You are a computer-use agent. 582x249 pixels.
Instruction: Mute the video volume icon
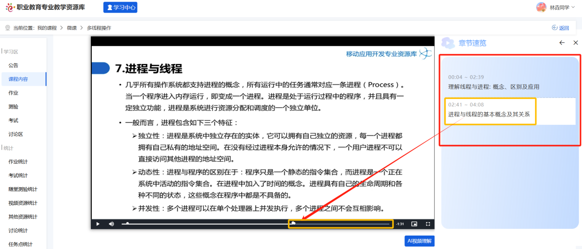pyautogui.click(x=111, y=223)
